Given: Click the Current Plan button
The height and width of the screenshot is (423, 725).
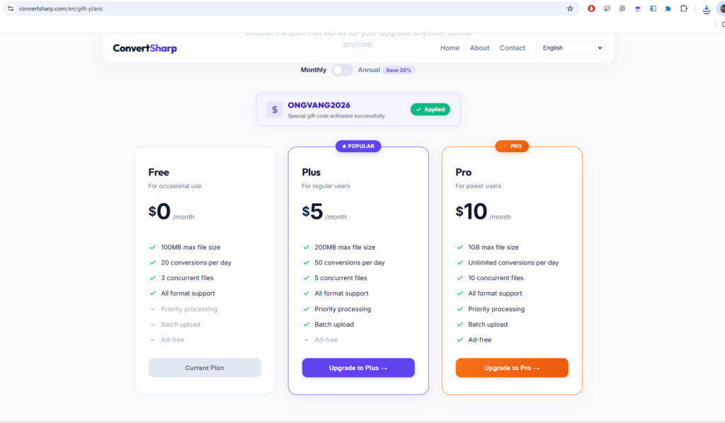Looking at the screenshot, I should point(205,368).
